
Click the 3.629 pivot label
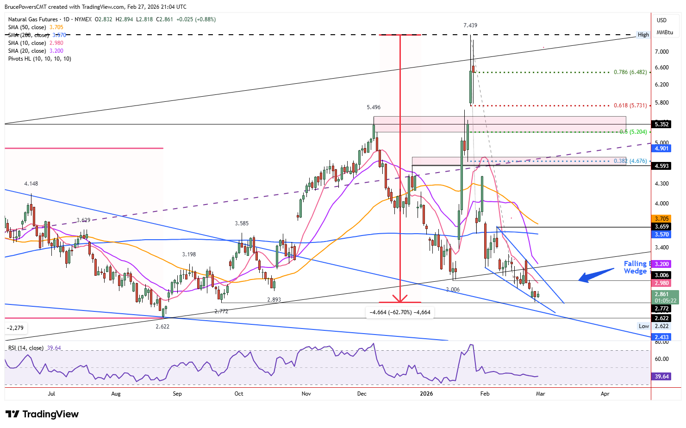point(83,220)
